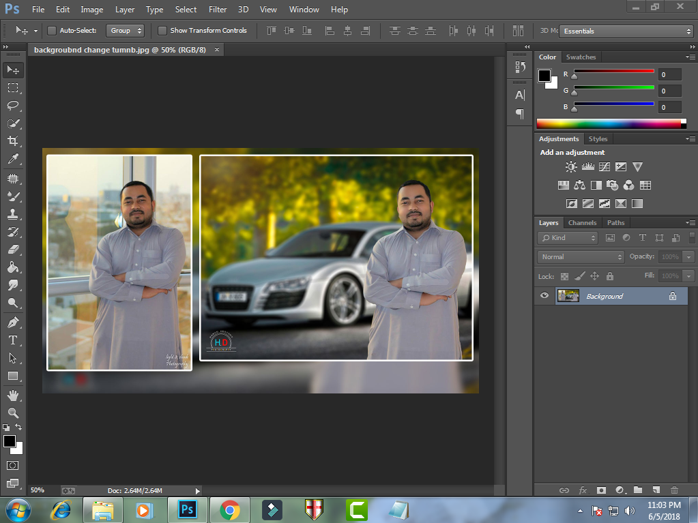Select the Horizontal Type tool
The height and width of the screenshot is (523, 698).
pos(13,340)
